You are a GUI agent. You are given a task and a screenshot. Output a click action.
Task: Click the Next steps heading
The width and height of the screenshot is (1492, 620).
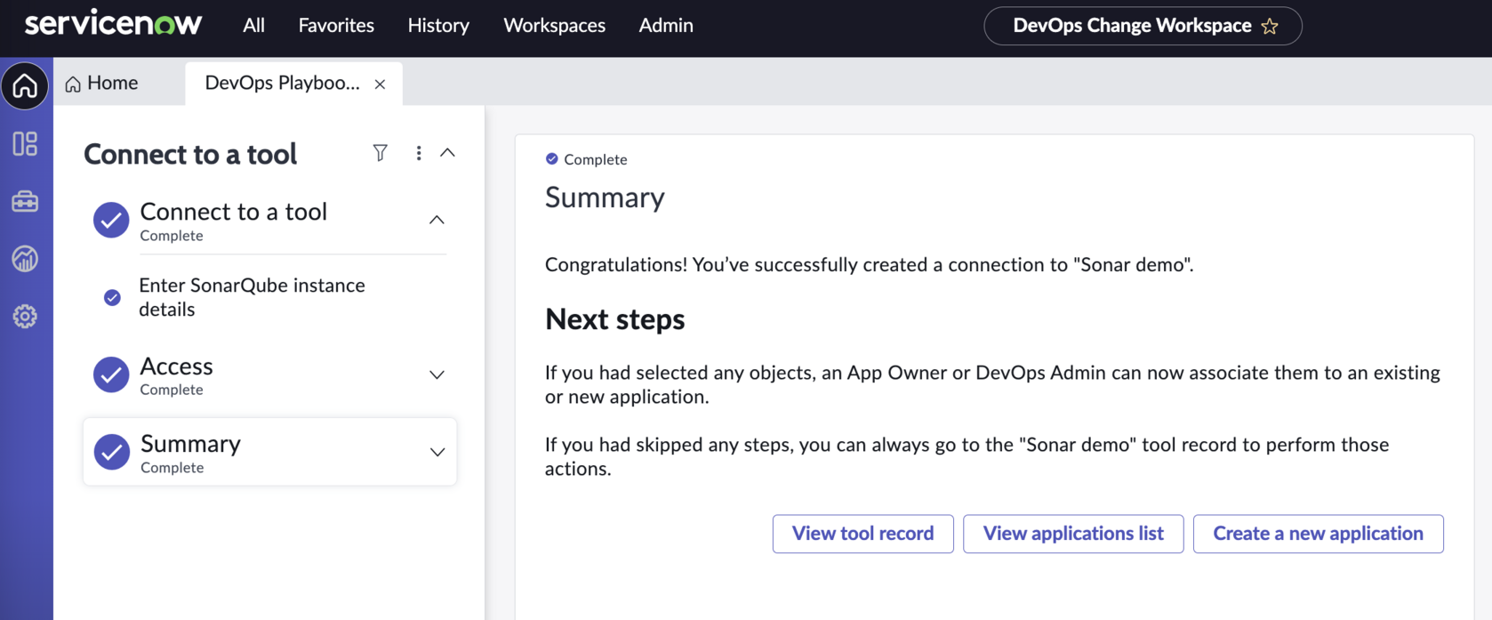pos(614,319)
